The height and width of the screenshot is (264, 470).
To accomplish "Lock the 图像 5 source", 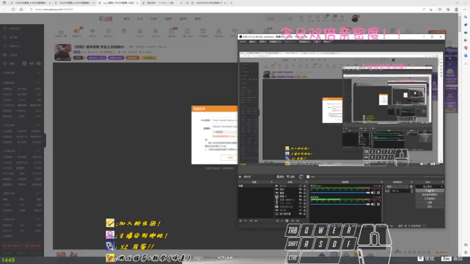I will pyautogui.click(x=304, y=197).
